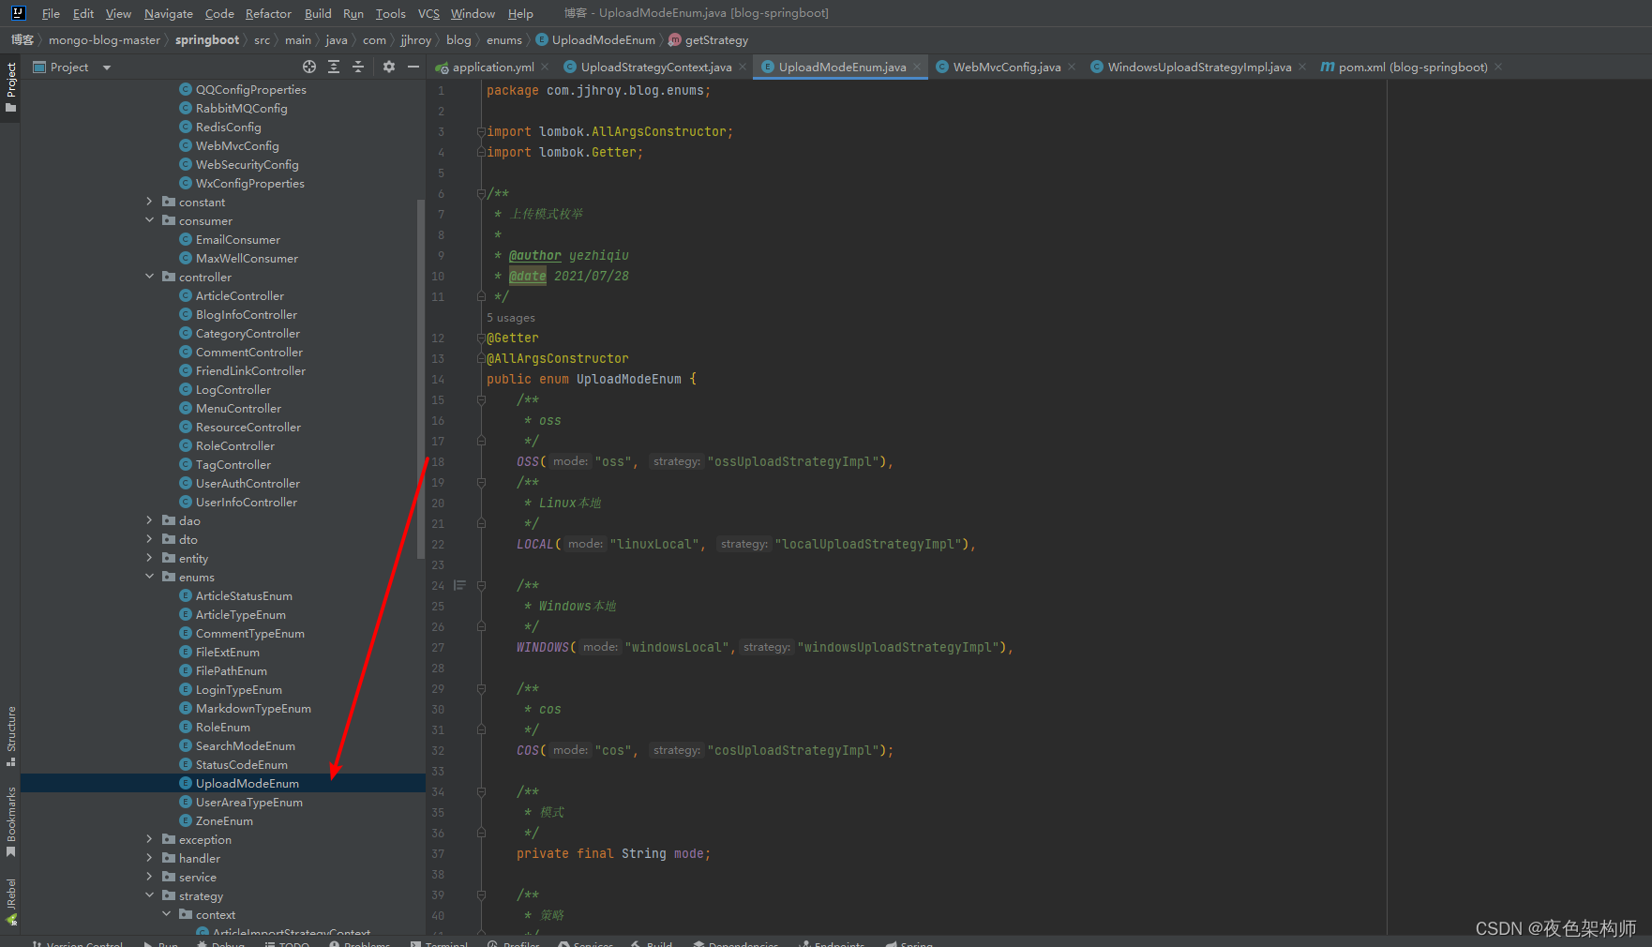This screenshot has height=947, width=1652.
Task: Toggle fold of Javadoc comment at line 6
Action: click(x=481, y=193)
